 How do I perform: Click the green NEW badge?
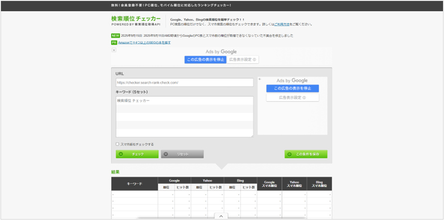tap(115, 36)
